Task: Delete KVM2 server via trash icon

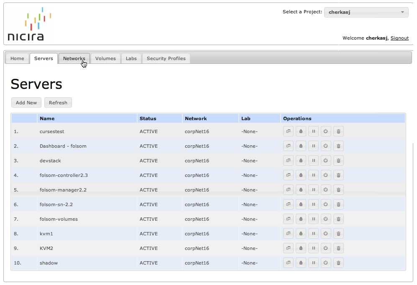Action: tap(338, 248)
